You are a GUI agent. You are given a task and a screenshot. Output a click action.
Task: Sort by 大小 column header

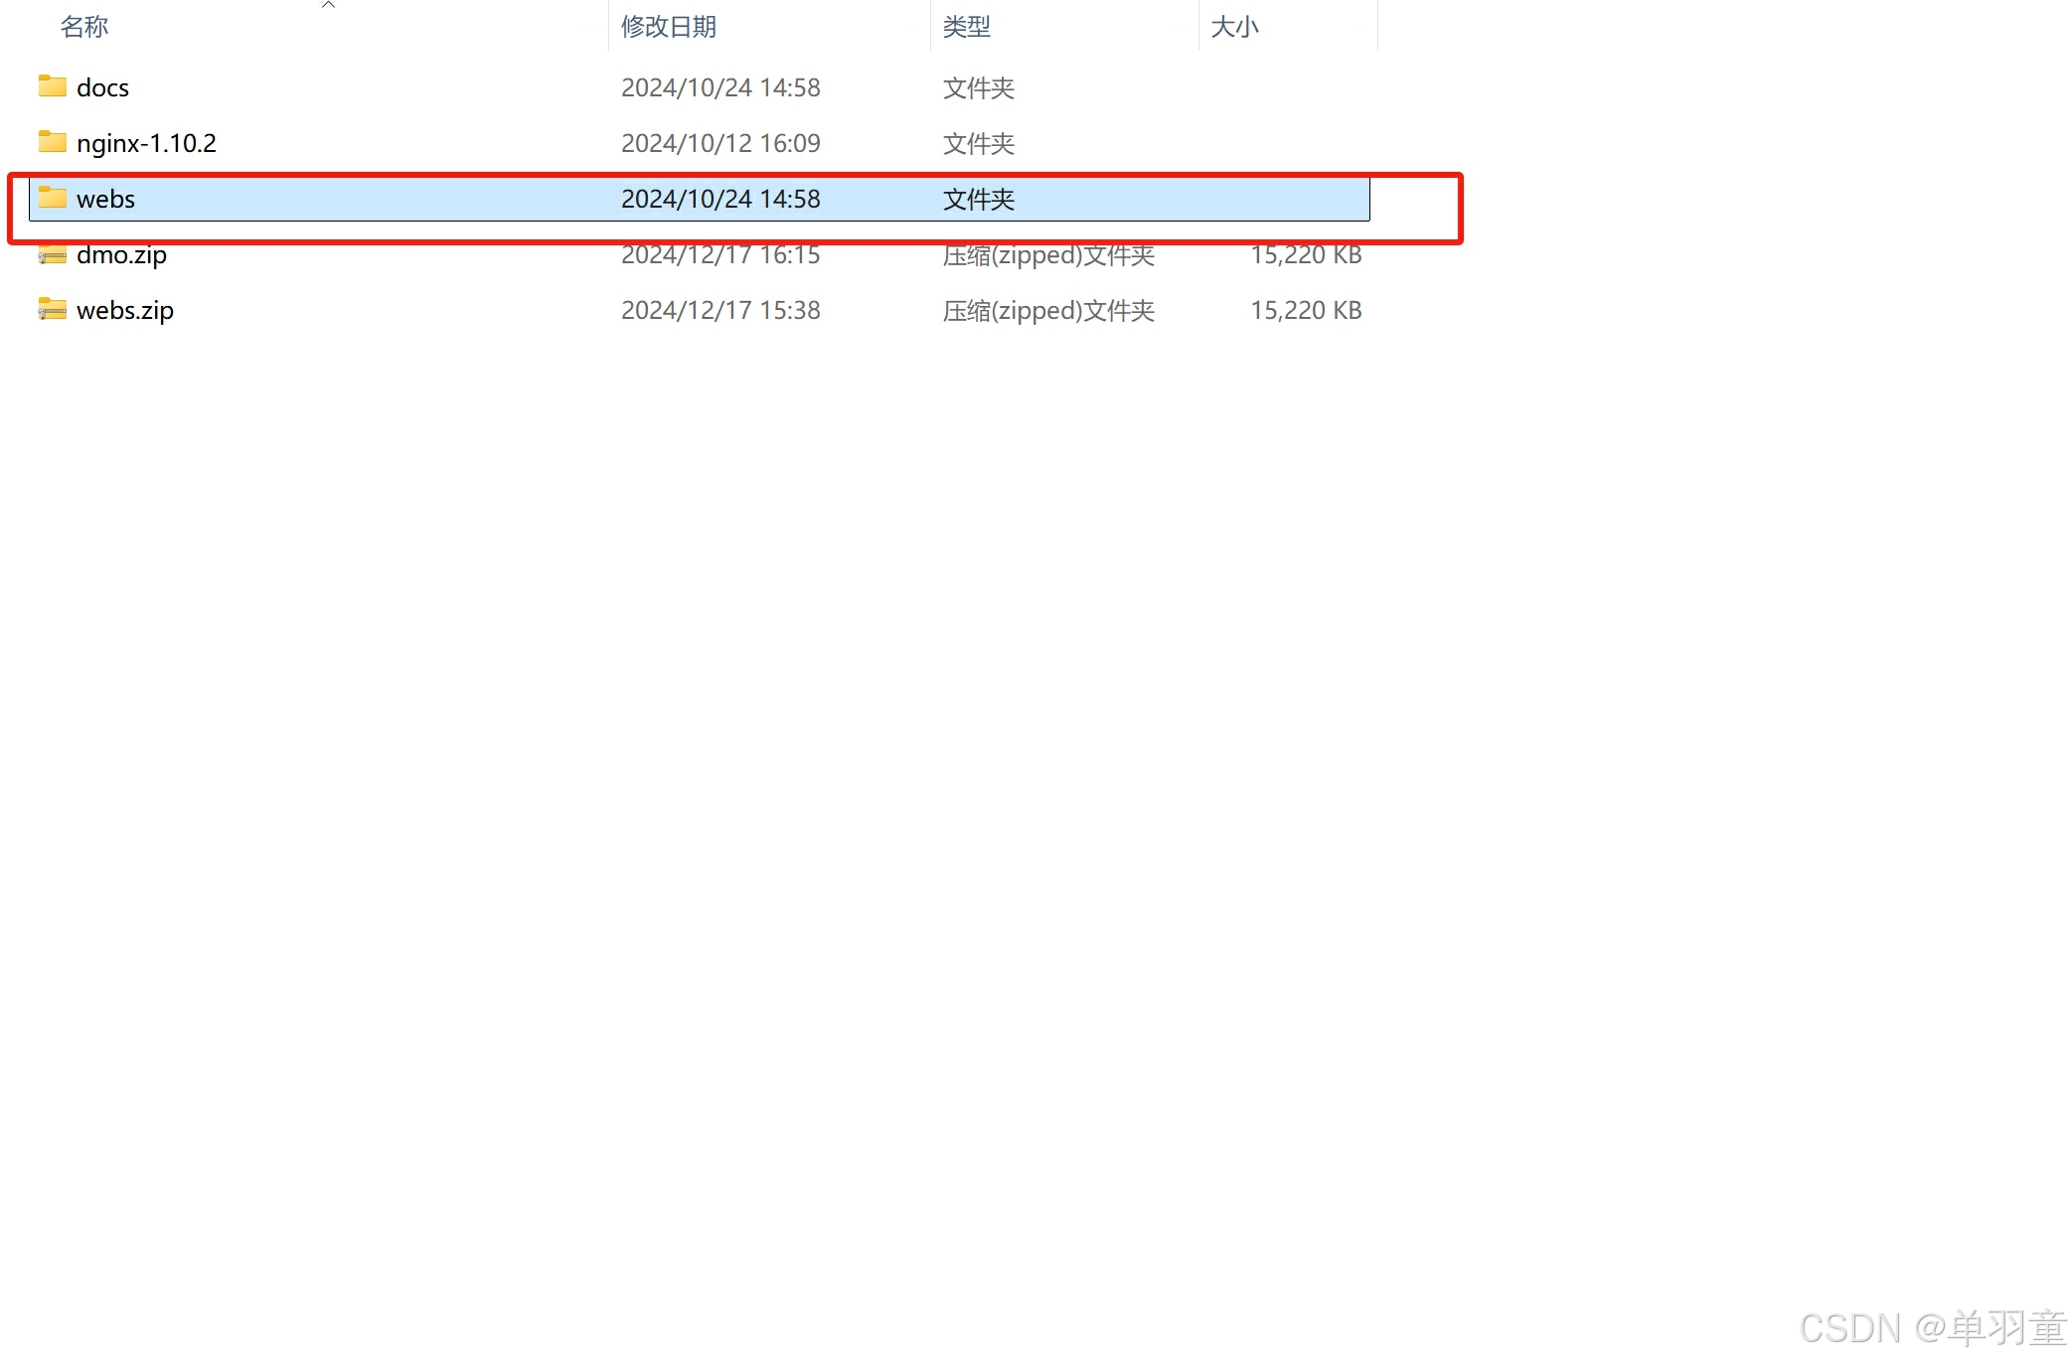pos(1234,27)
